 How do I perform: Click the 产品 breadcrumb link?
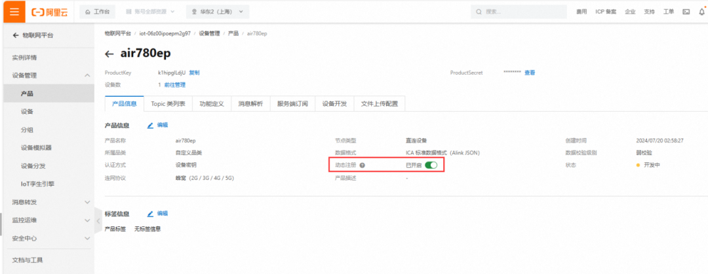pyautogui.click(x=233, y=33)
